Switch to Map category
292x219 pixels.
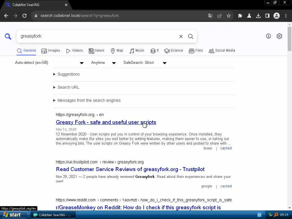coord(117,51)
